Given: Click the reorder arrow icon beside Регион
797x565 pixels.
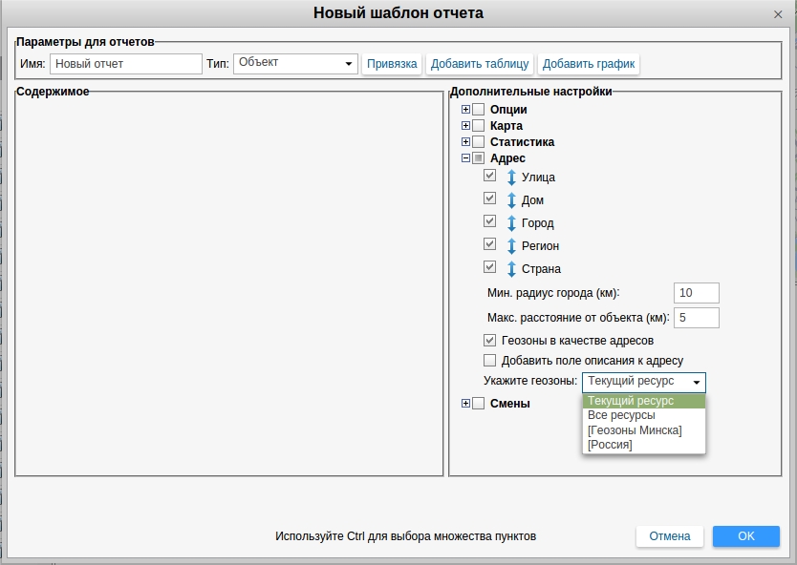Looking at the screenshot, I should tap(511, 246).
